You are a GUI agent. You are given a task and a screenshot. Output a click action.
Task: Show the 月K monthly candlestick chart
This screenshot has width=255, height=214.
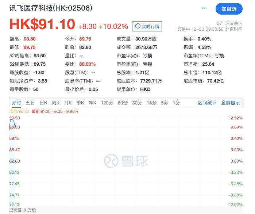point(68,103)
